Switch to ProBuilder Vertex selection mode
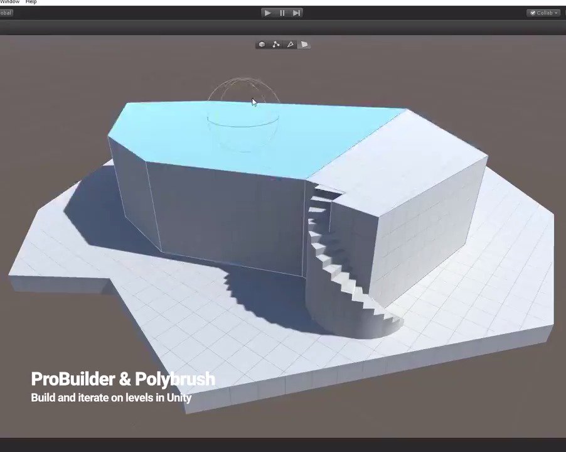The image size is (566, 452). click(275, 45)
